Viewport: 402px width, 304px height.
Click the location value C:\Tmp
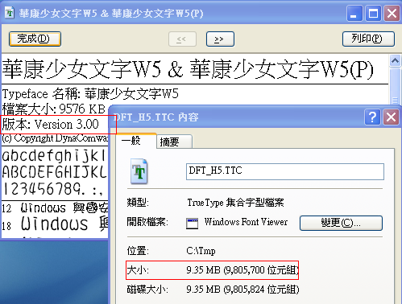tap(201, 251)
